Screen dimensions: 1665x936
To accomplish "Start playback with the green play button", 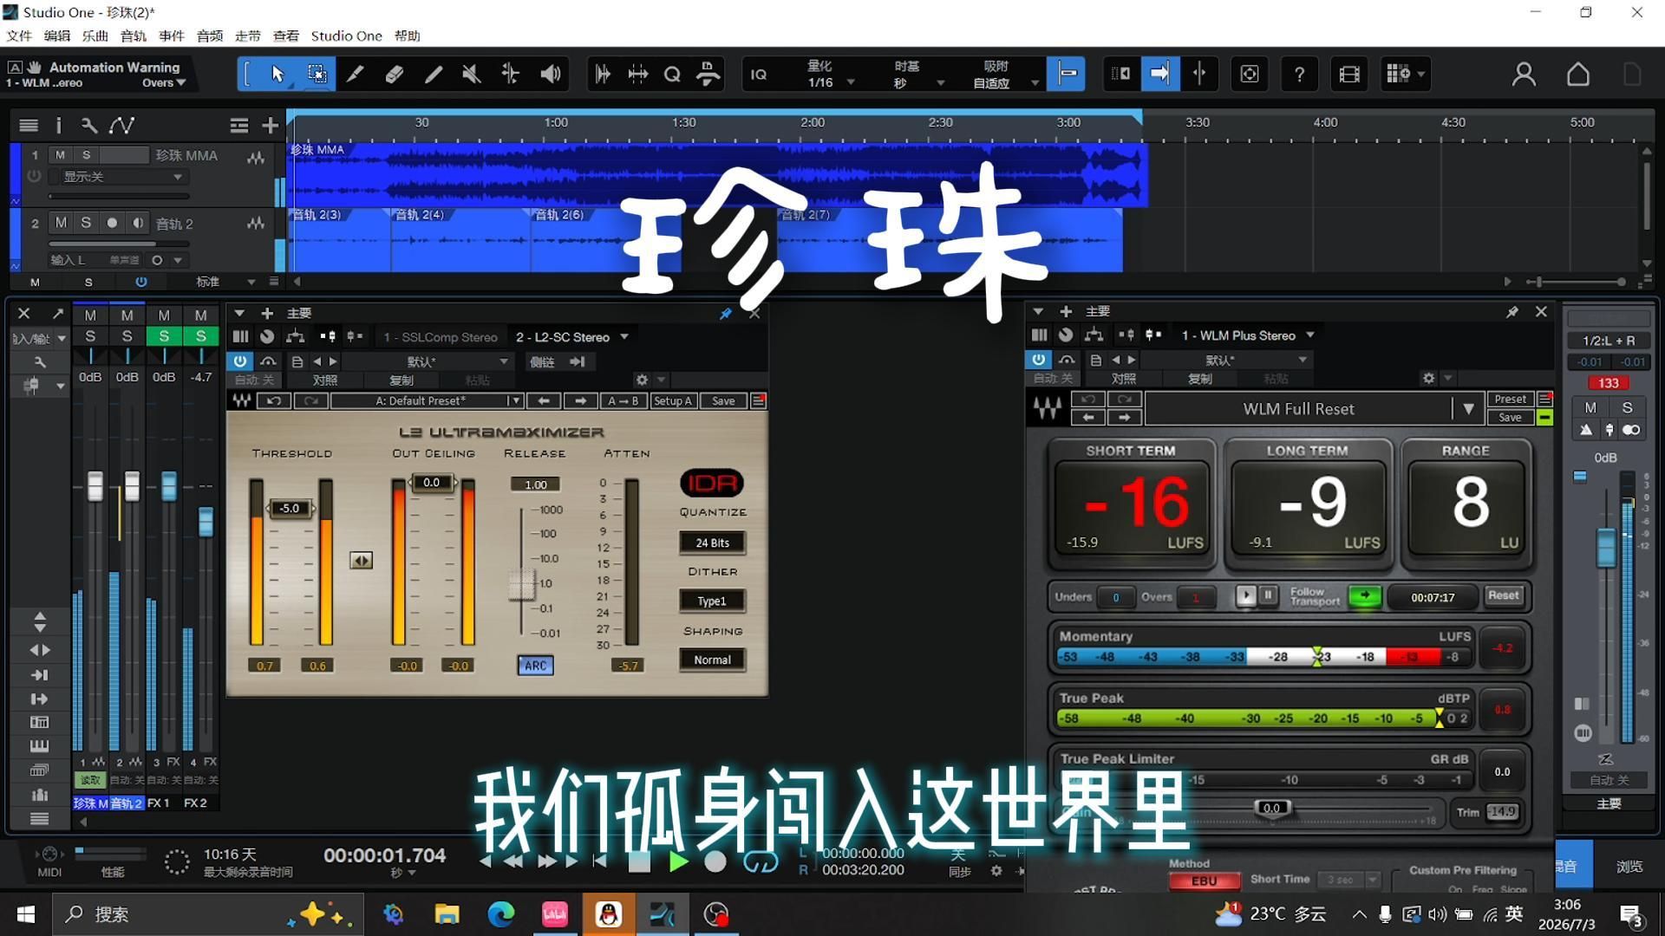I will click(x=679, y=861).
